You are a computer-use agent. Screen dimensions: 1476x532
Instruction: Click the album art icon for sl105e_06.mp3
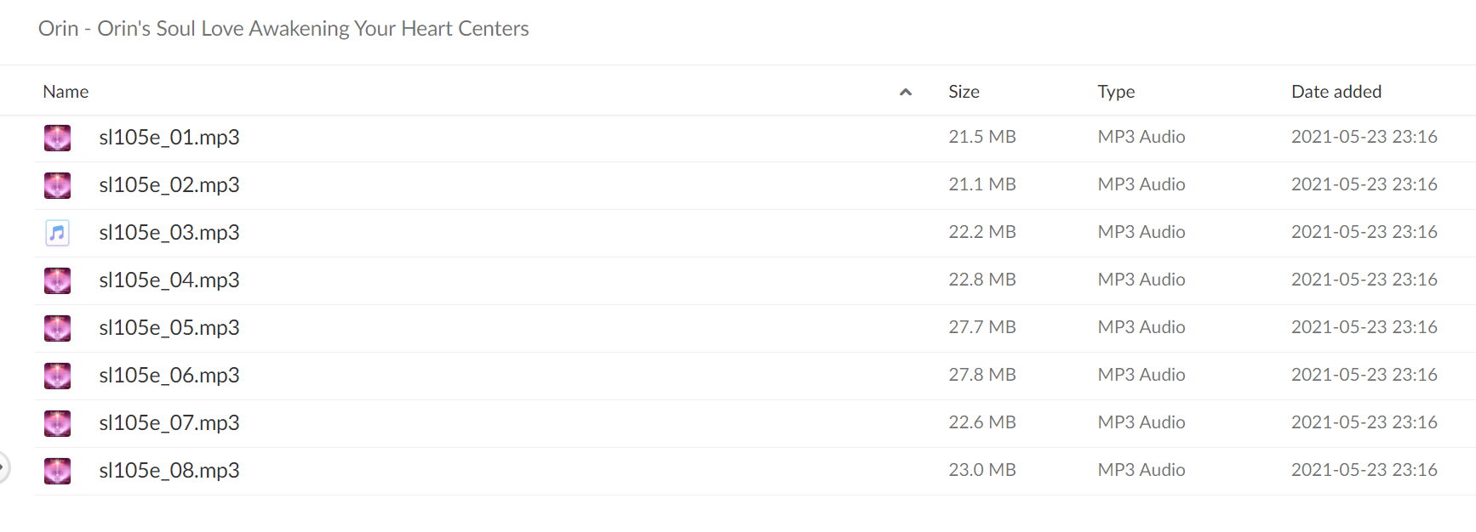(x=57, y=376)
